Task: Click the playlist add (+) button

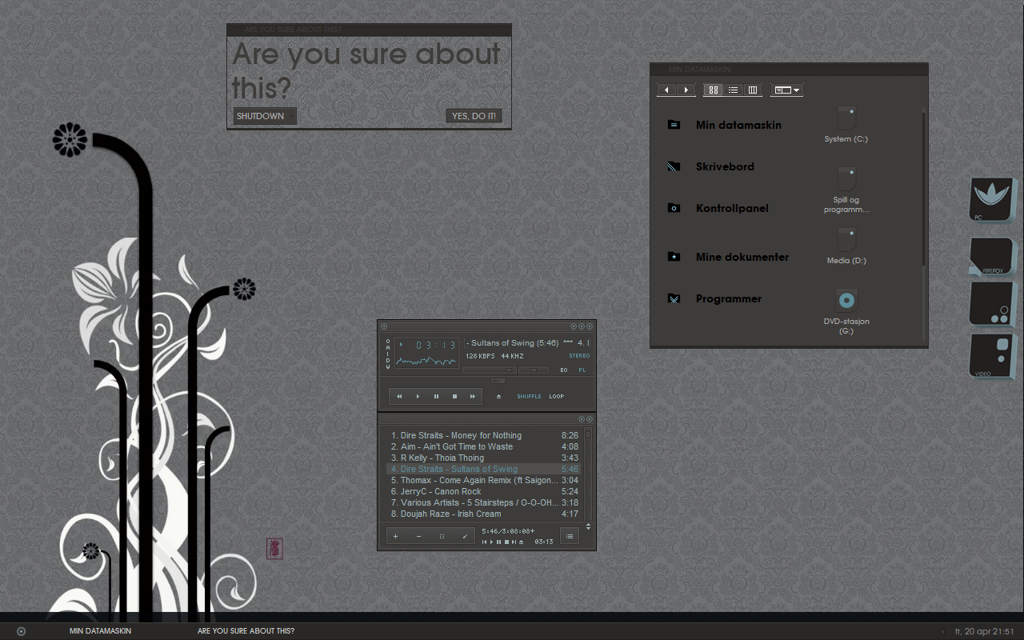Action: pos(395,537)
